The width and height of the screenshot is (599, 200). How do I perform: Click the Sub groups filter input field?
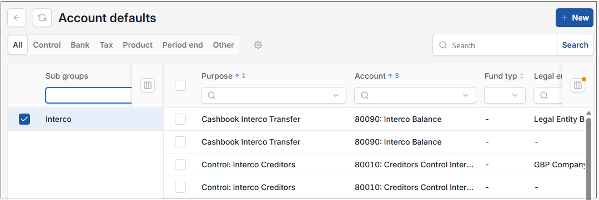[x=89, y=95]
